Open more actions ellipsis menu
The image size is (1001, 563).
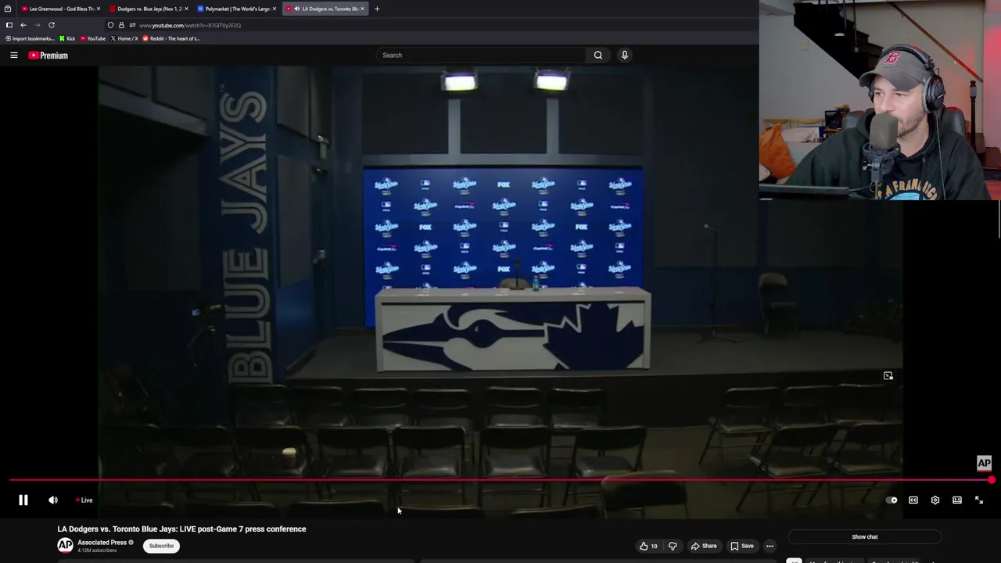pos(770,546)
